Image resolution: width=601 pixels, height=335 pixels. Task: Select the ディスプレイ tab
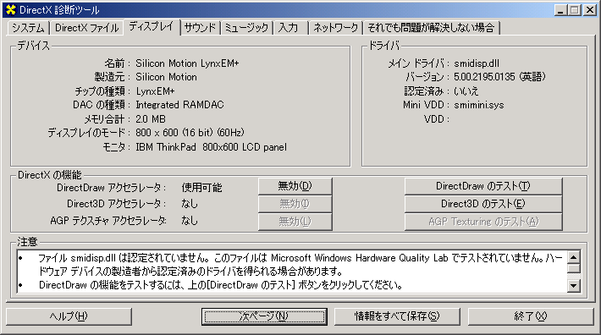click(x=152, y=26)
